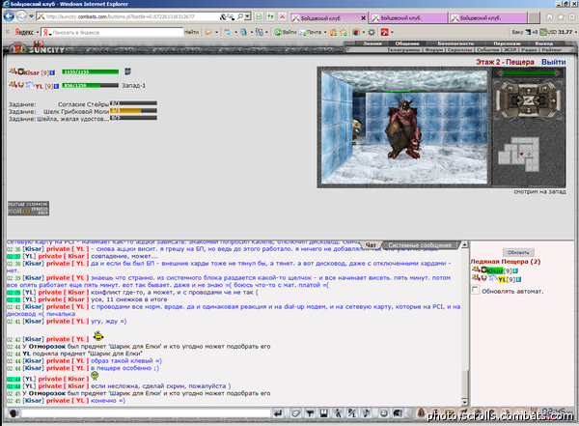
Task: Click highlighted Kisar name in room list
Action: pos(494,270)
